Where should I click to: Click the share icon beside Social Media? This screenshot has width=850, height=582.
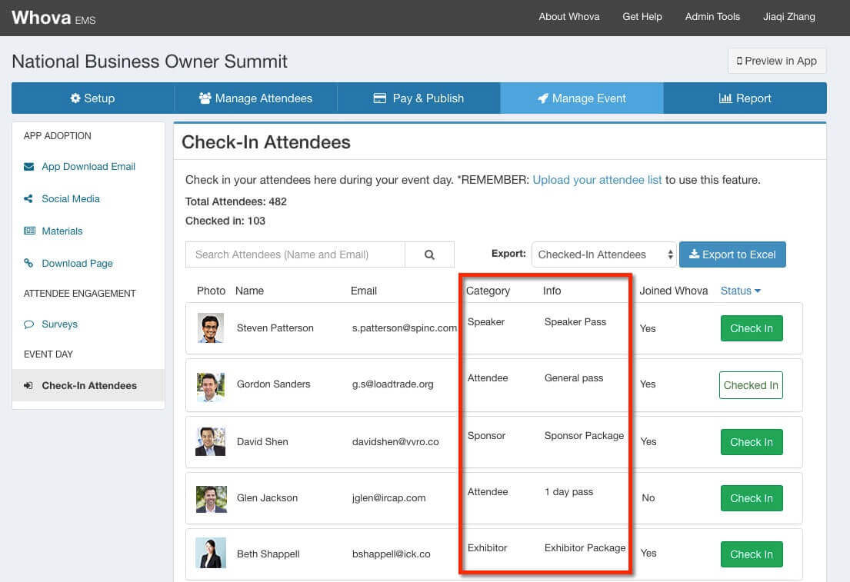(x=29, y=199)
